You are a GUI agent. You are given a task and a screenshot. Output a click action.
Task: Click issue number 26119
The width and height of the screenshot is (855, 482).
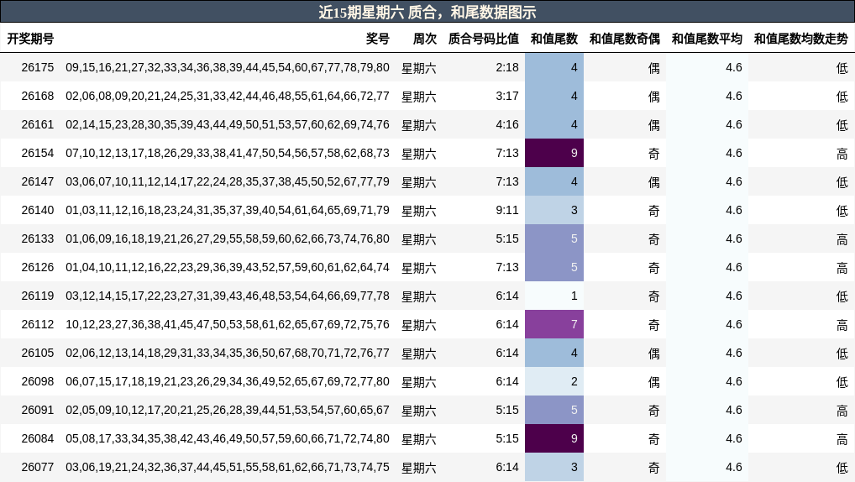pyautogui.click(x=38, y=296)
